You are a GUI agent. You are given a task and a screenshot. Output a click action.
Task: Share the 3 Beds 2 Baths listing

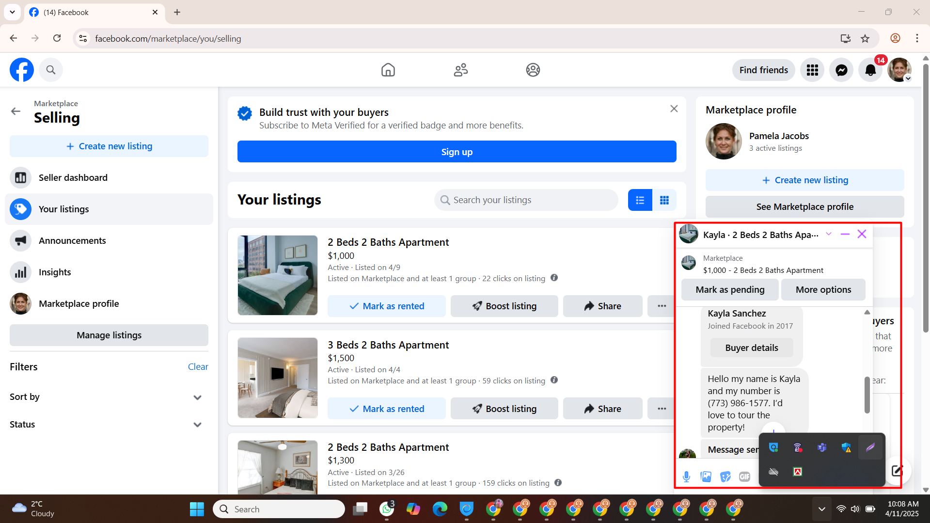[x=602, y=409]
